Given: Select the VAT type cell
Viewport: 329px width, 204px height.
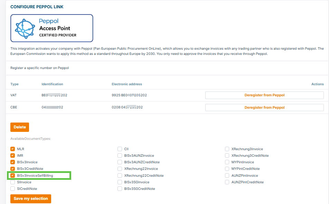Looking at the screenshot, I should click(x=13, y=95).
